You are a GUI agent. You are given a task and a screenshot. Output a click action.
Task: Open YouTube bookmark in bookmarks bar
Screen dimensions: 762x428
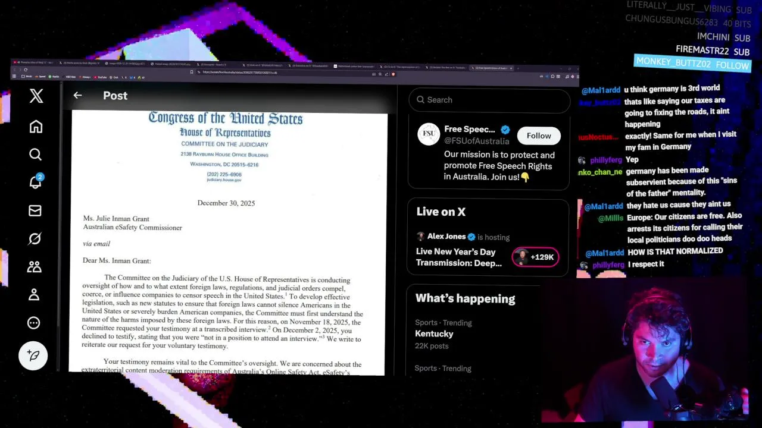click(x=100, y=77)
